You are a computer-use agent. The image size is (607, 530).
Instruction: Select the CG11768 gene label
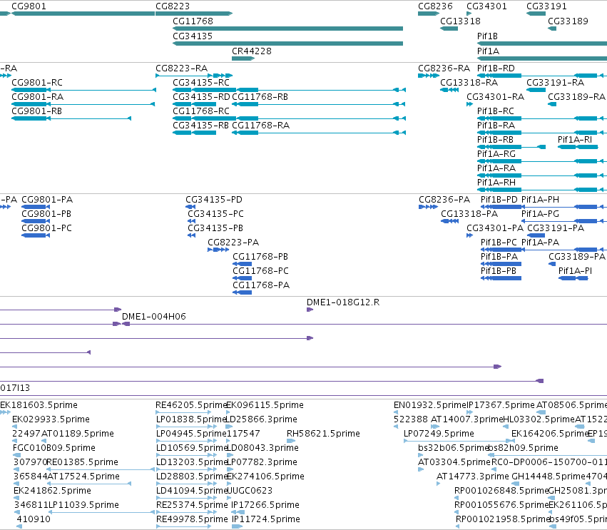[x=193, y=21]
